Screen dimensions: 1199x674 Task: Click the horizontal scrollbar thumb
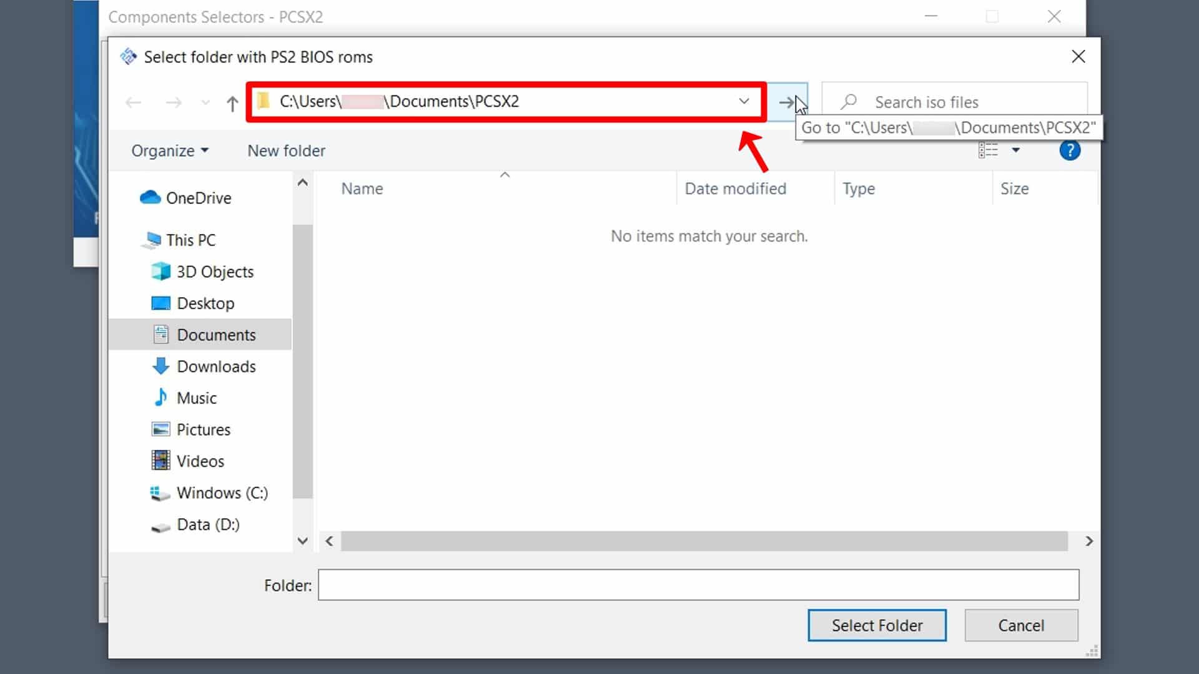(704, 541)
